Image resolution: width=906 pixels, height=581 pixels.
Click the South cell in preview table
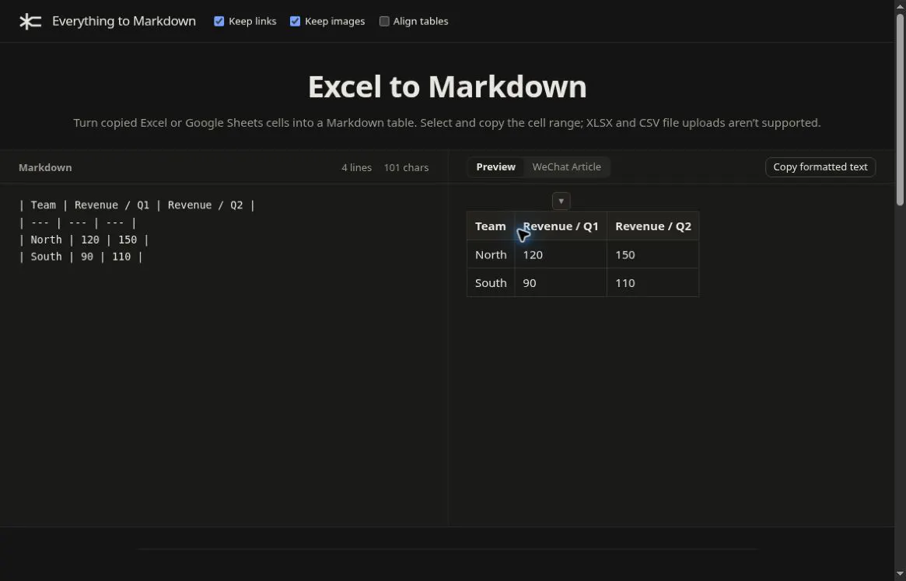tap(491, 282)
